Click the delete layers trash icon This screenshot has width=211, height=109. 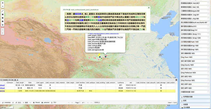pos(2,33)
